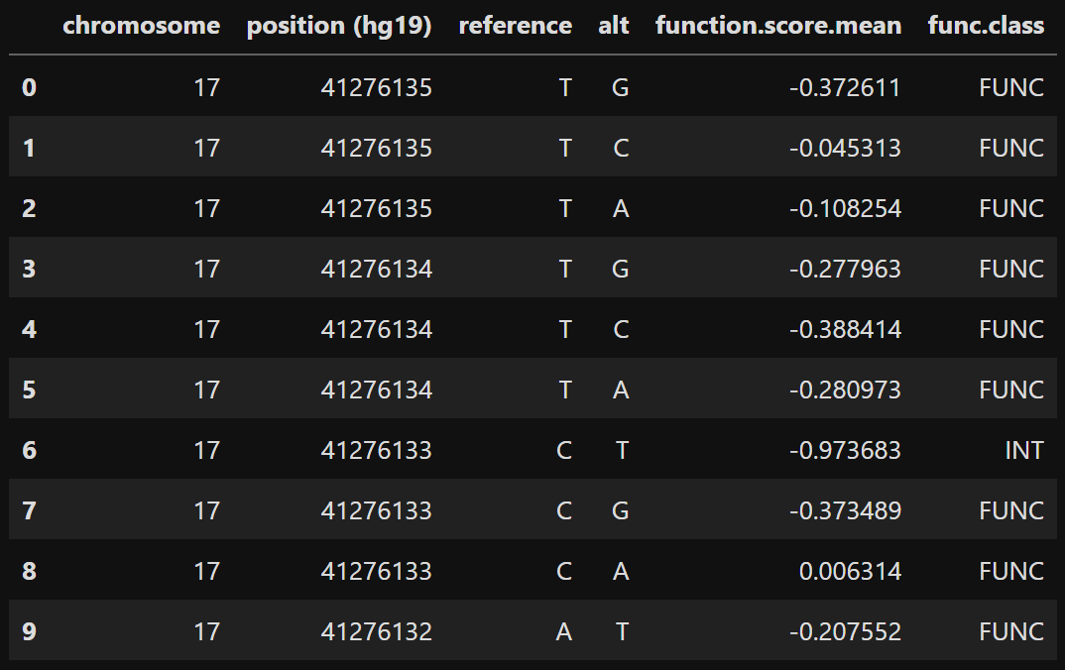The height and width of the screenshot is (670, 1065).
Task: Click the INT value in func.class
Action: [1024, 450]
